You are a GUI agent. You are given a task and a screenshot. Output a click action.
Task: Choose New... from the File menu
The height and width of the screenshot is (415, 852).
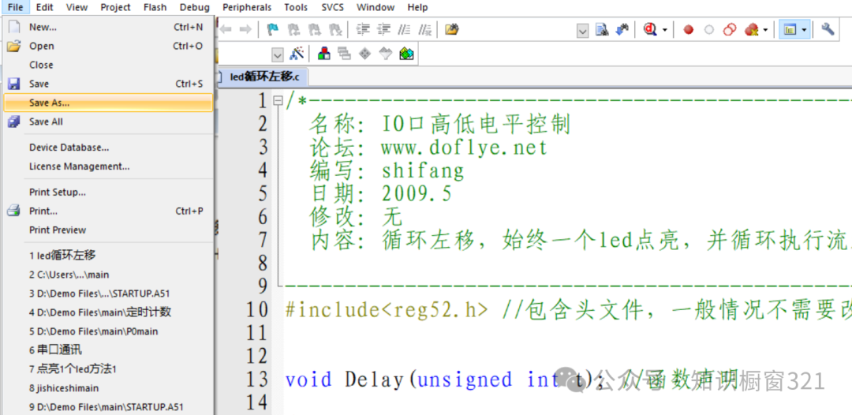click(108, 27)
